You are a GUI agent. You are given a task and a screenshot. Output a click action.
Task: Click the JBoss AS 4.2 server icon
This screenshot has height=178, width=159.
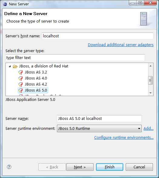pyautogui.click(x=21, y=84)
